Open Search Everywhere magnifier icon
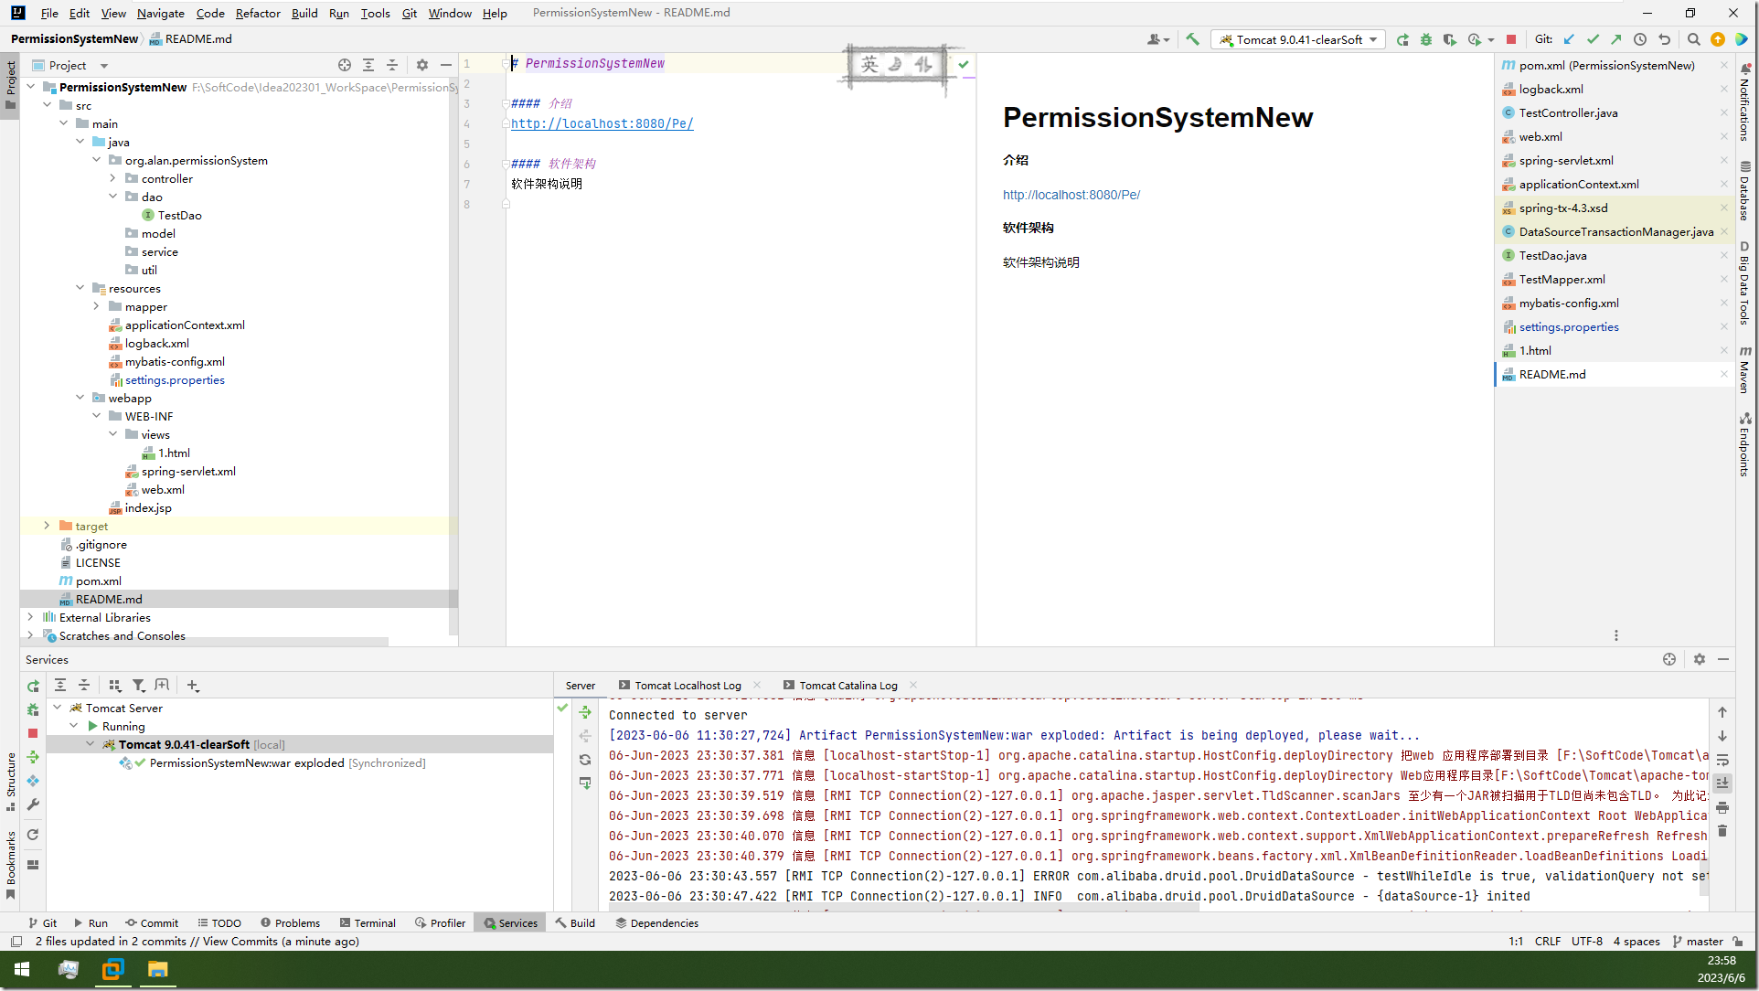 coord(1693,39)
